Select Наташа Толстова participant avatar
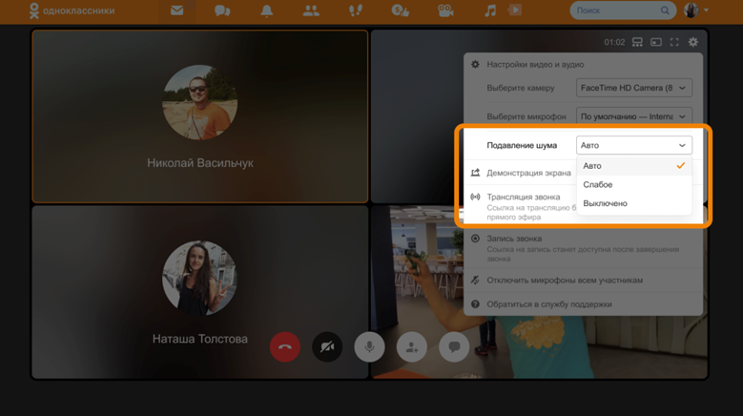Image resolution: width=743 pixels, height=416 pixels. [x=200, y=278]
